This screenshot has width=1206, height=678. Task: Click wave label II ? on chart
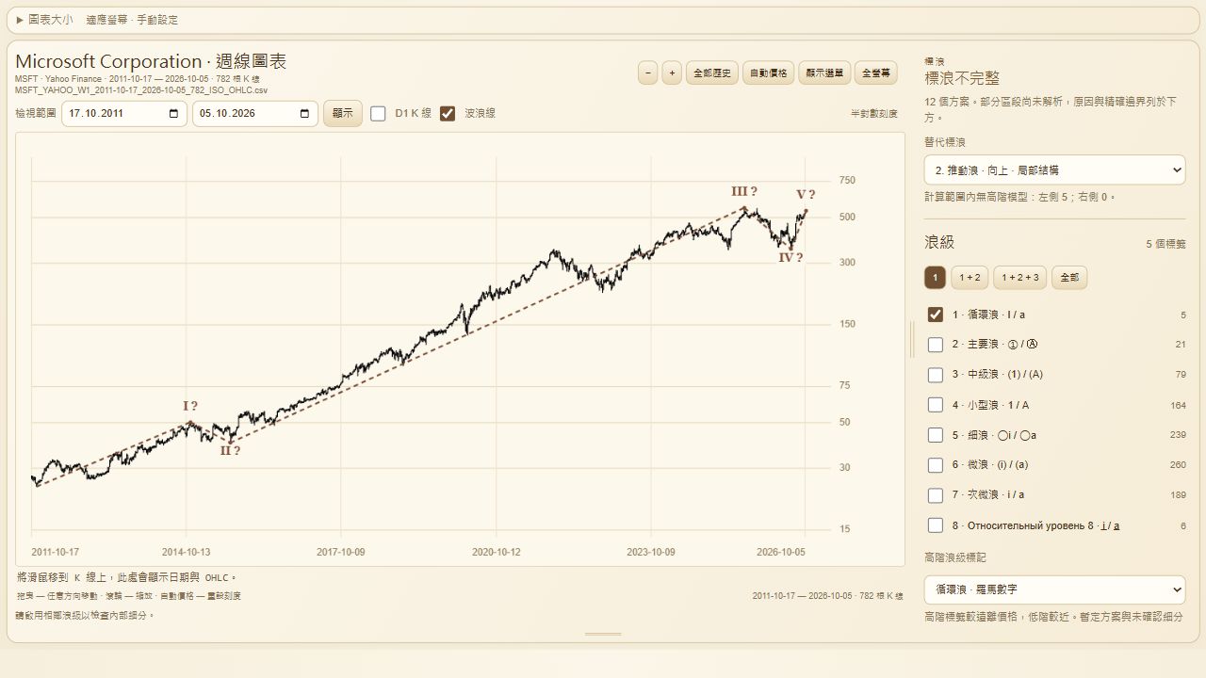point(230,451)
